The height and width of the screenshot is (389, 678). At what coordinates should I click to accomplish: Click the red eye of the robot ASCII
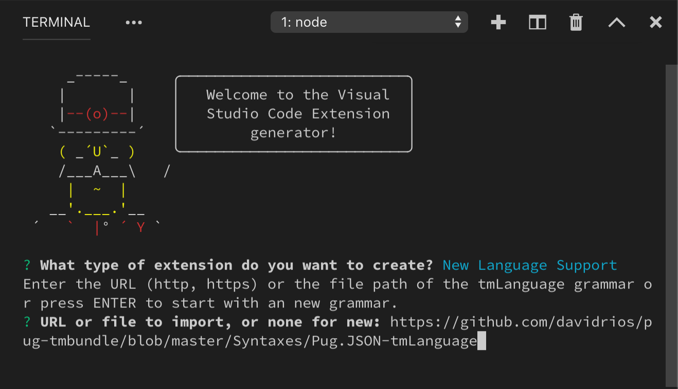tap(98, 114)
